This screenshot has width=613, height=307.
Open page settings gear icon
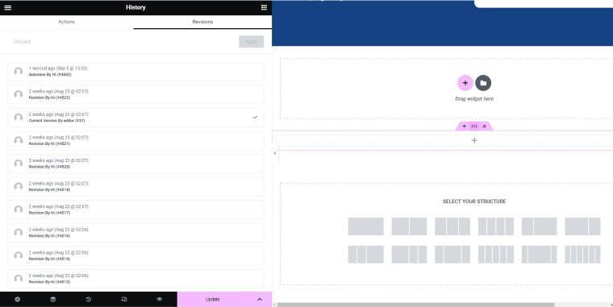coord(17,299)
